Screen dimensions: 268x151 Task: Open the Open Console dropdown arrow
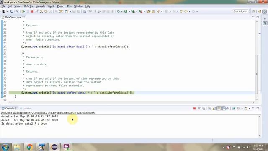click(250, 109)
